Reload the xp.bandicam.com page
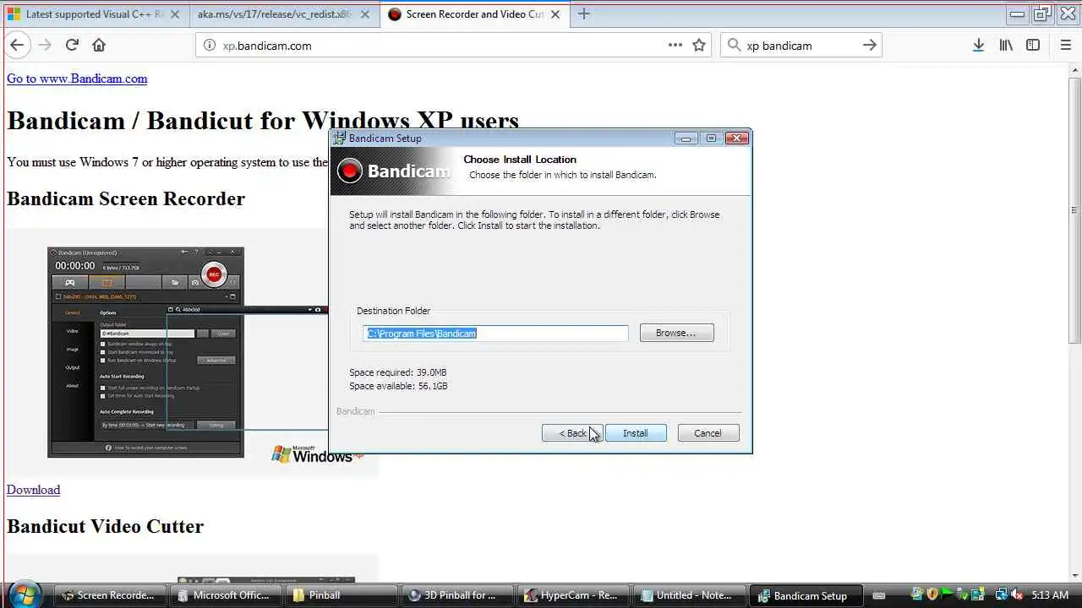This screenshot has height=608, width=1082. click(x=72, y=46)
